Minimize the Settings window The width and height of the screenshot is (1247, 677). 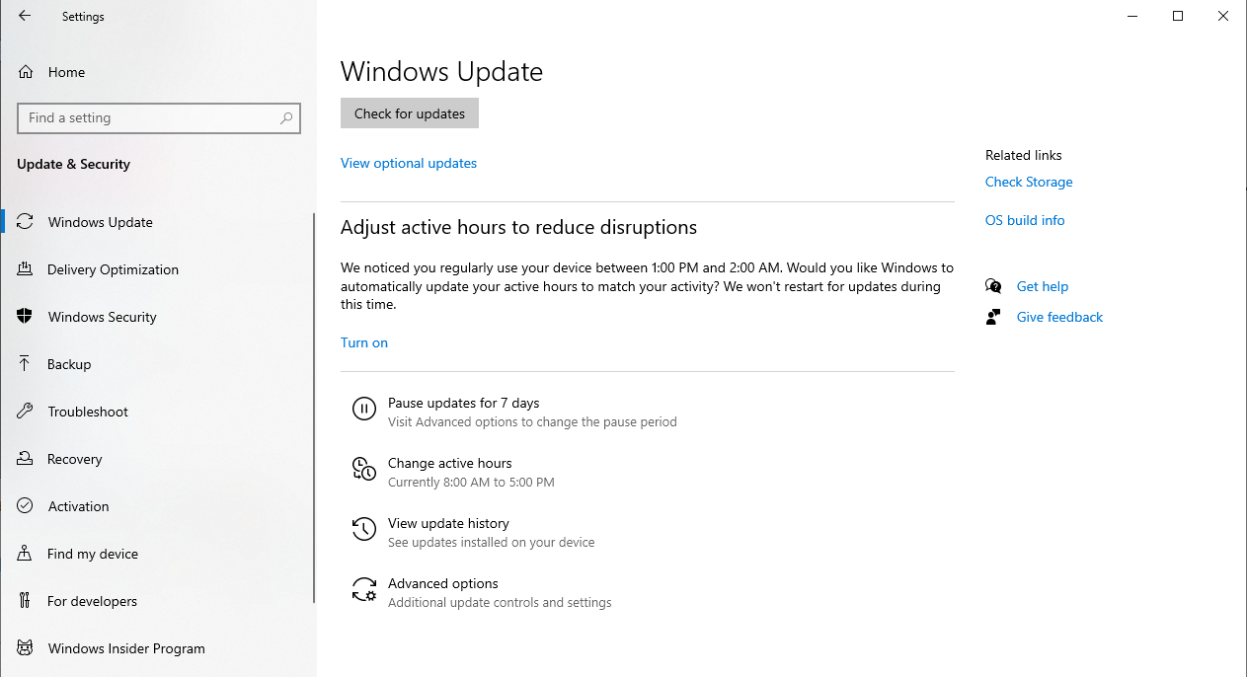pos(1132,16)
